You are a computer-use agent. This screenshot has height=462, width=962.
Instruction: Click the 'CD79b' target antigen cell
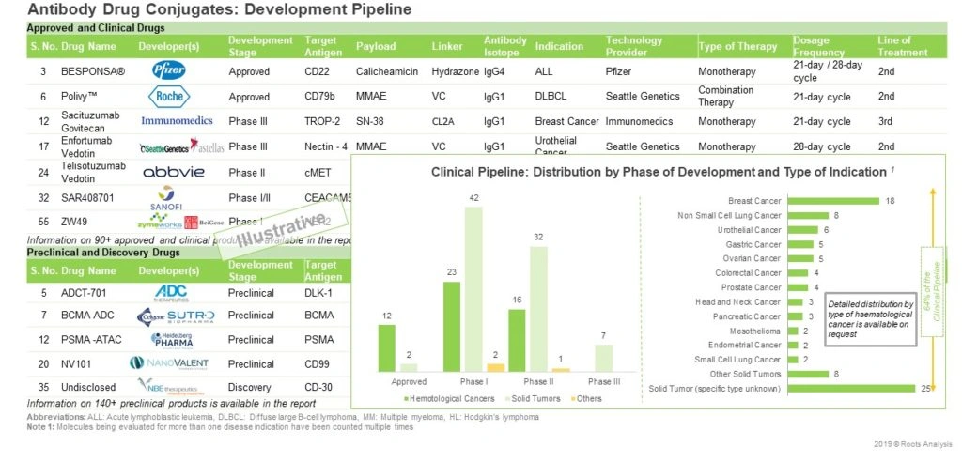(x=319, y=97)
